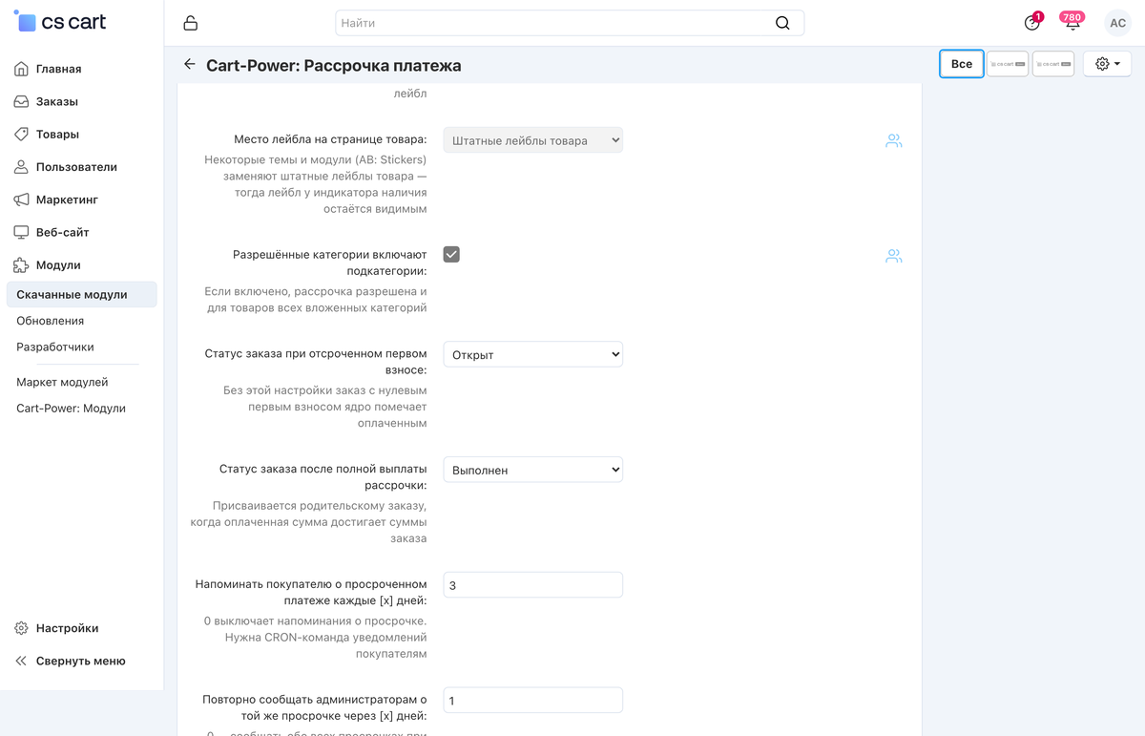The image size is (1145, 736).
Task: Click the overdue reminder days field showing 3
Action: click(x=533, y=585)
